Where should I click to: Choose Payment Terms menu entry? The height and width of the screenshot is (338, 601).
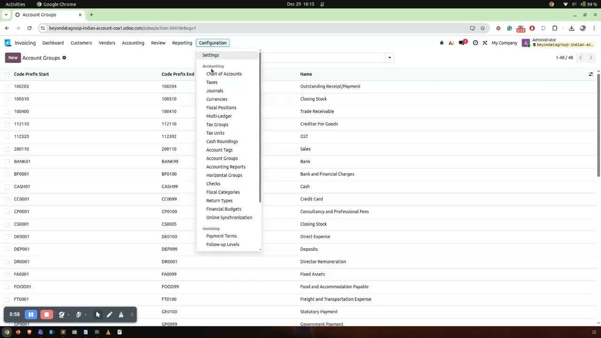tap(221, 236)
